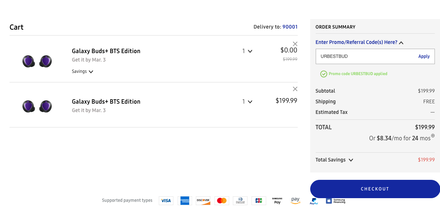The height and width of the screenshot is (215, 440).
Task: Click the Apply promo code button
Action: [x=424, y=56]
